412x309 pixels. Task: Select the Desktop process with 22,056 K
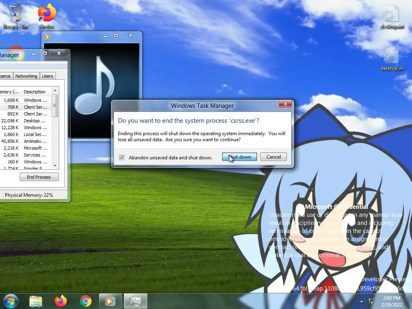click(x=26, y=121)
